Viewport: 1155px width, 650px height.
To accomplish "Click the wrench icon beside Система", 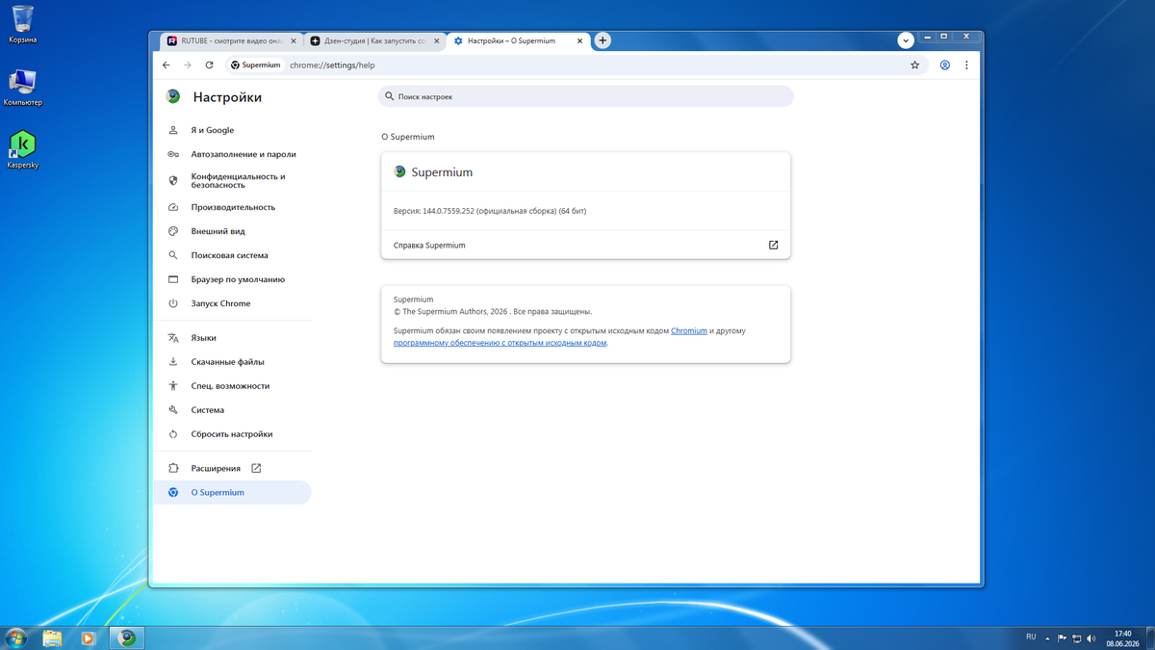I will pos(173,410).
